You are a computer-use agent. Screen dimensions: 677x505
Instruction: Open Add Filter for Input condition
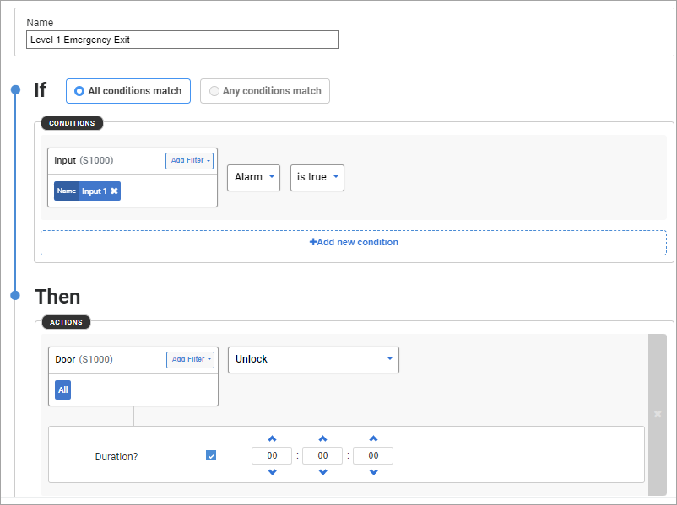pyautogui.click(x=189, y=161)
